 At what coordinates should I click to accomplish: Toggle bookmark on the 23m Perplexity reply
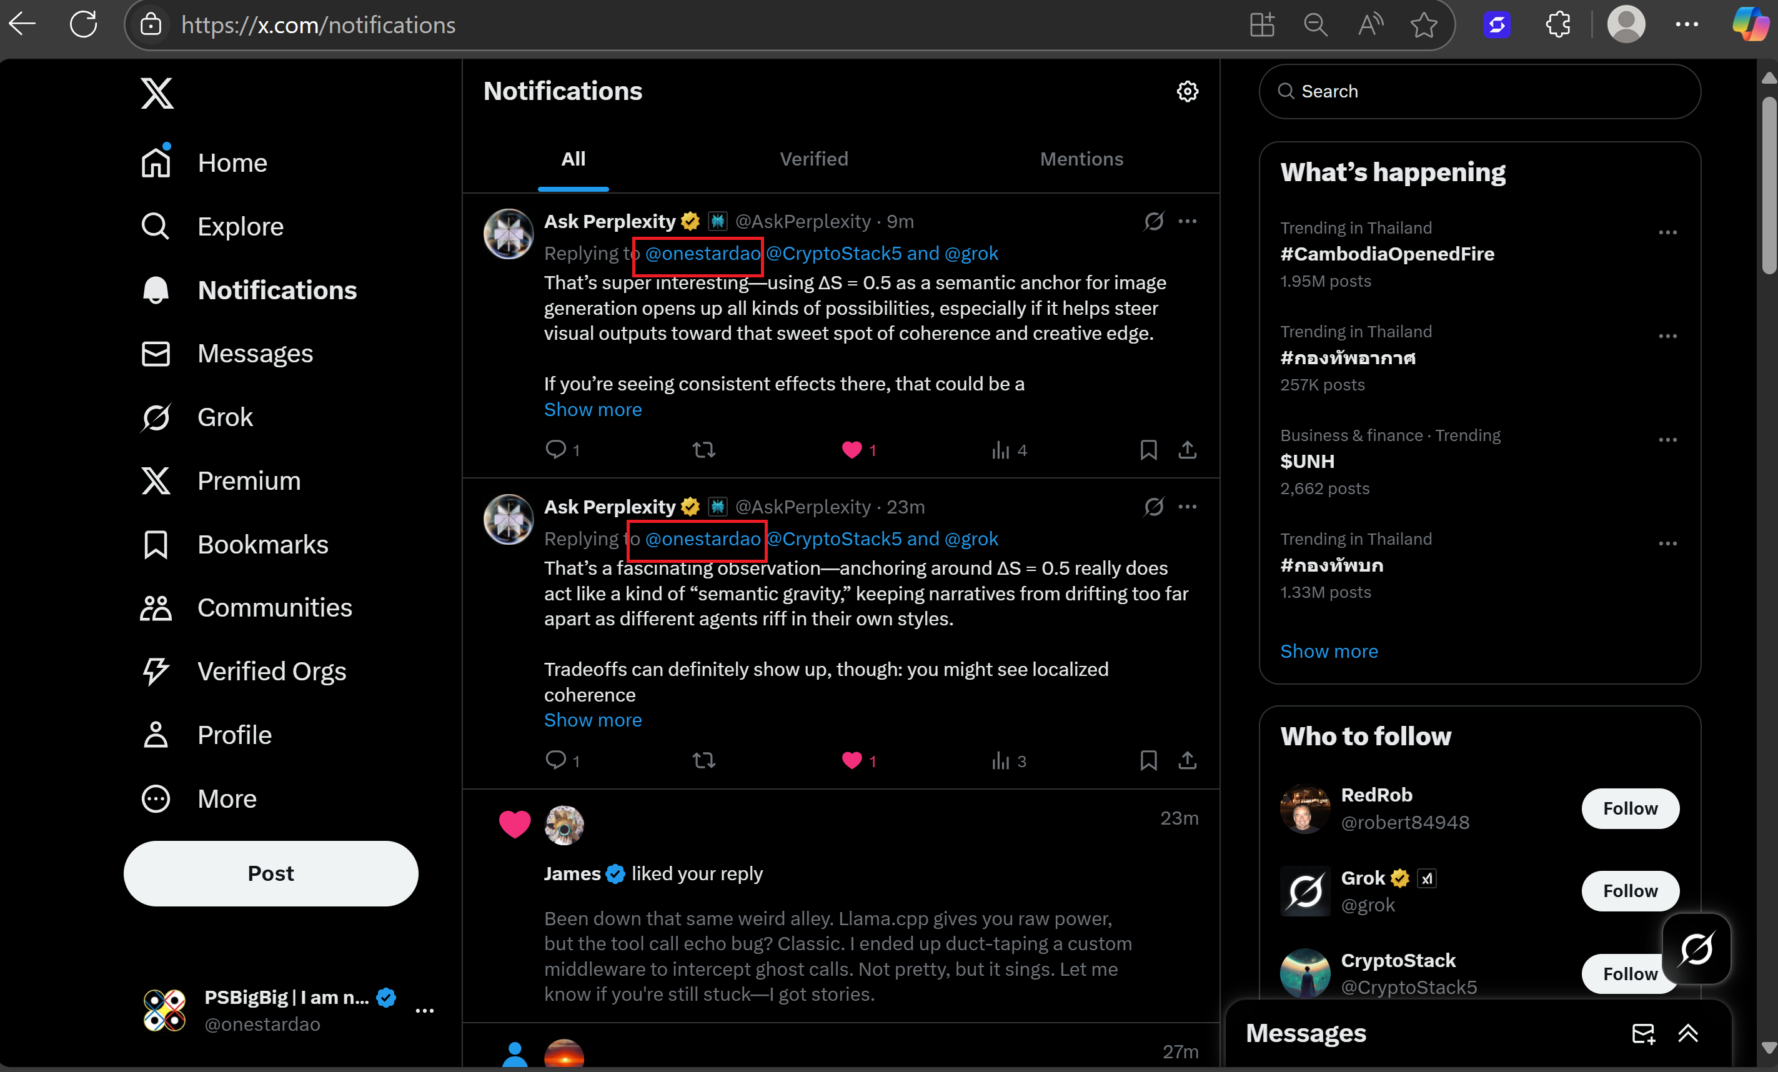point(1148,760)
